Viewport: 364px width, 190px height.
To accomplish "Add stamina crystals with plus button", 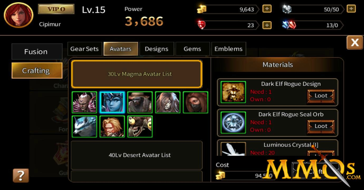I will [351, 9].
